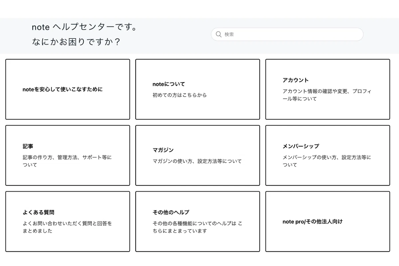Screen dimensions: 399x266
Task: Open the その他のヘルプ category card
Action: tap(198, 221)
